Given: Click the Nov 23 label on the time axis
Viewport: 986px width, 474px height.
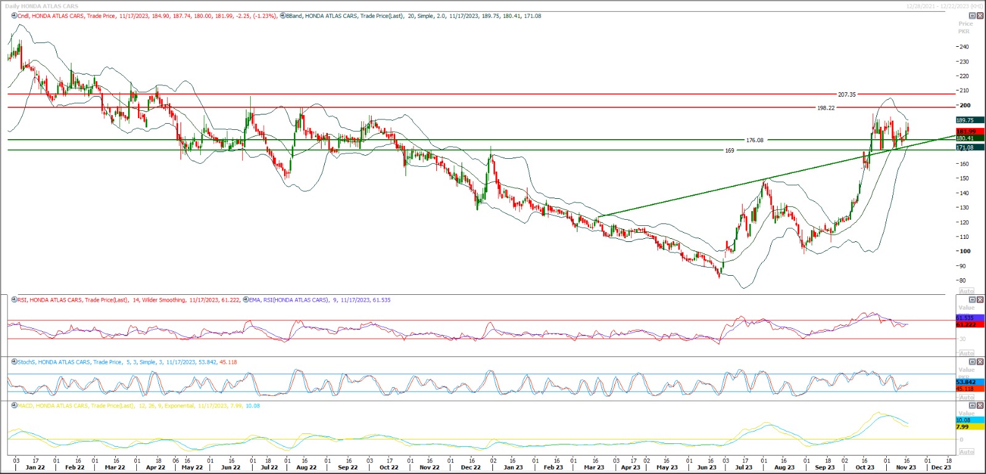Looking at the screenshot, I should [906, 467].
